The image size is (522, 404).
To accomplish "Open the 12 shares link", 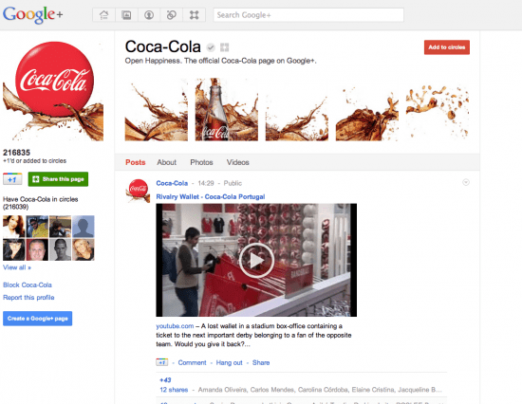I will click(174, 390).
